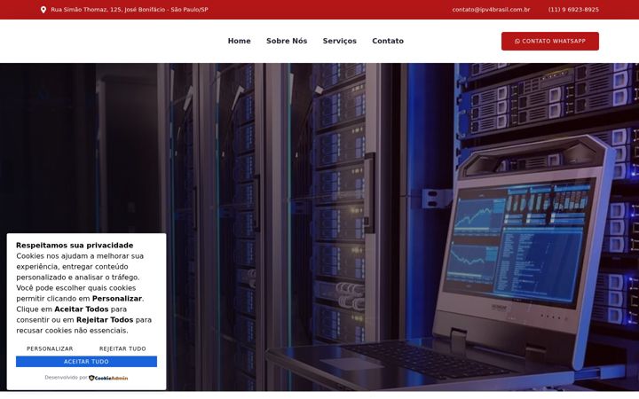
Task: Reject cookies via Rejeitar Tudo
Action: 122,349
